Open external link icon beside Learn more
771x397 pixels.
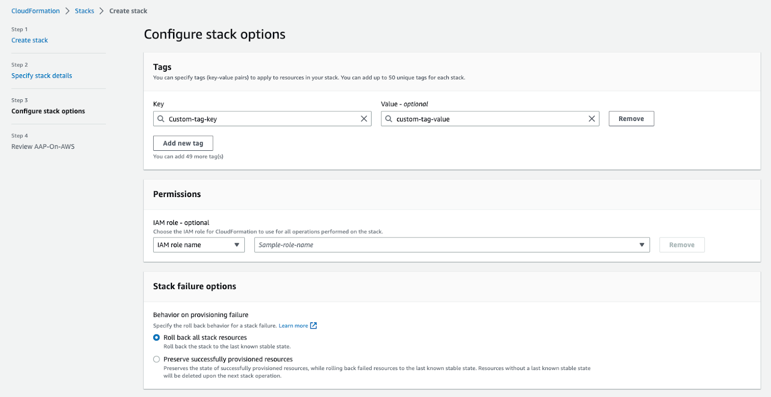314,326
